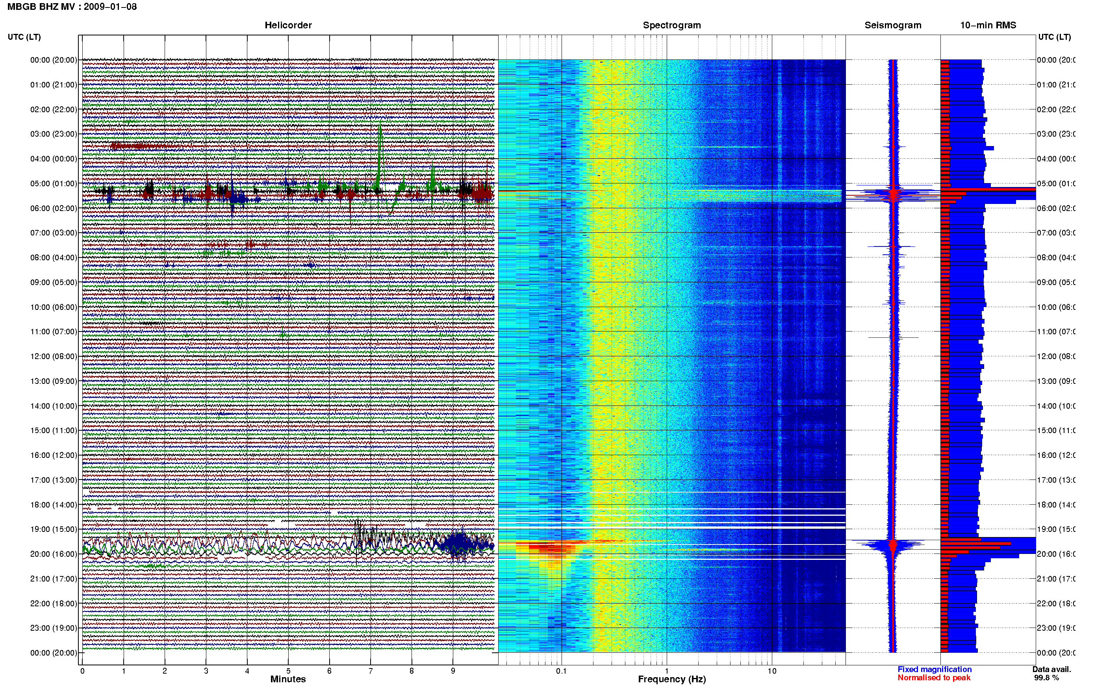
Task: Click left time label "18:00 (14:00)"
Action: (54, 505)
